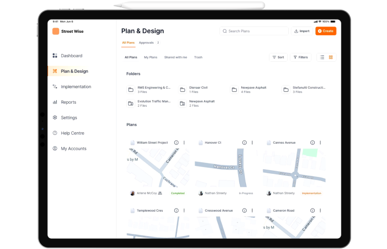Open the Dashboard sidebar item
This screenshot has width=387, height=249.
(71, 56)
